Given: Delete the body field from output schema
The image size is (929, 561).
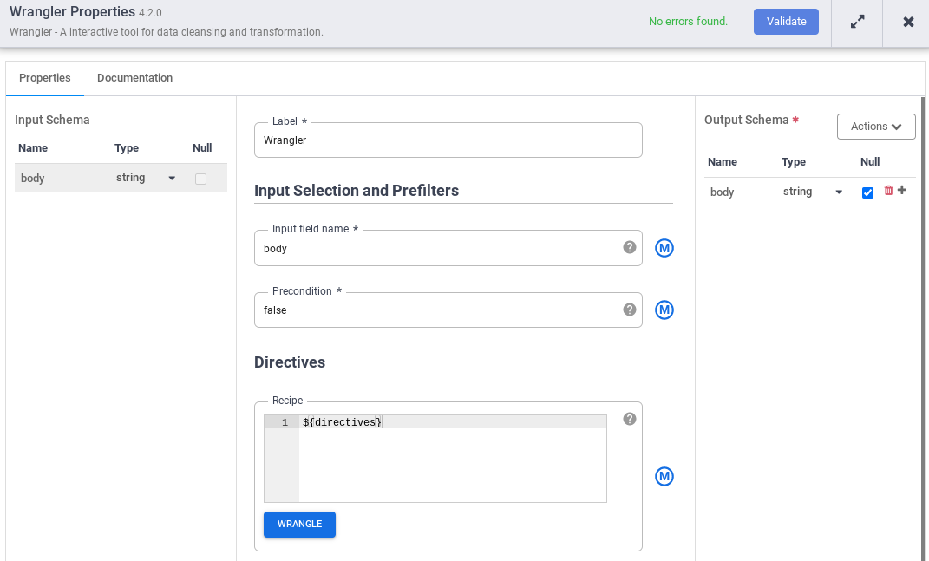Looking at the screenshot, I should (x=888, y=191).
